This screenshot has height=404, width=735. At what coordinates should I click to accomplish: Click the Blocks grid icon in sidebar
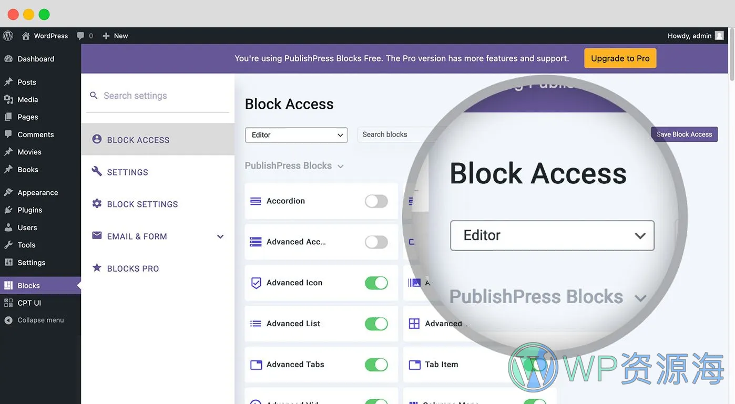pyautogui.click(x=8, y=285)
